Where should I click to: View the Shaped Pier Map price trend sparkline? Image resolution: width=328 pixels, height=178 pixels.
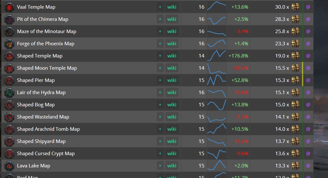[217, 80]
